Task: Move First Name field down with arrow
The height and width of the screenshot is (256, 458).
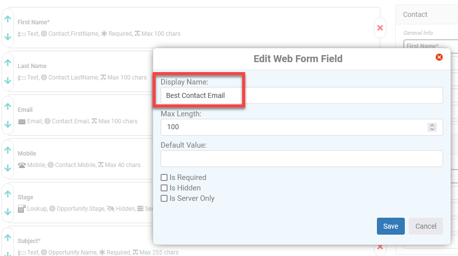Action: [8, 37]
